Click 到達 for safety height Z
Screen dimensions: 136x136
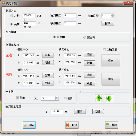click(98, 111)
